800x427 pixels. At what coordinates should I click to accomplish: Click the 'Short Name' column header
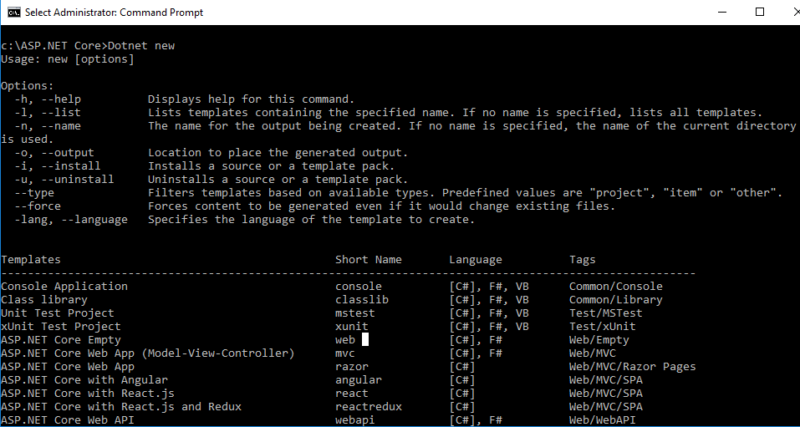pos(369,259)
